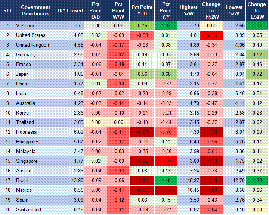Click Mexico's dark red -1.89 cell
The height and width of the screenshot is (215, 269).
click(x=211, y=190)
